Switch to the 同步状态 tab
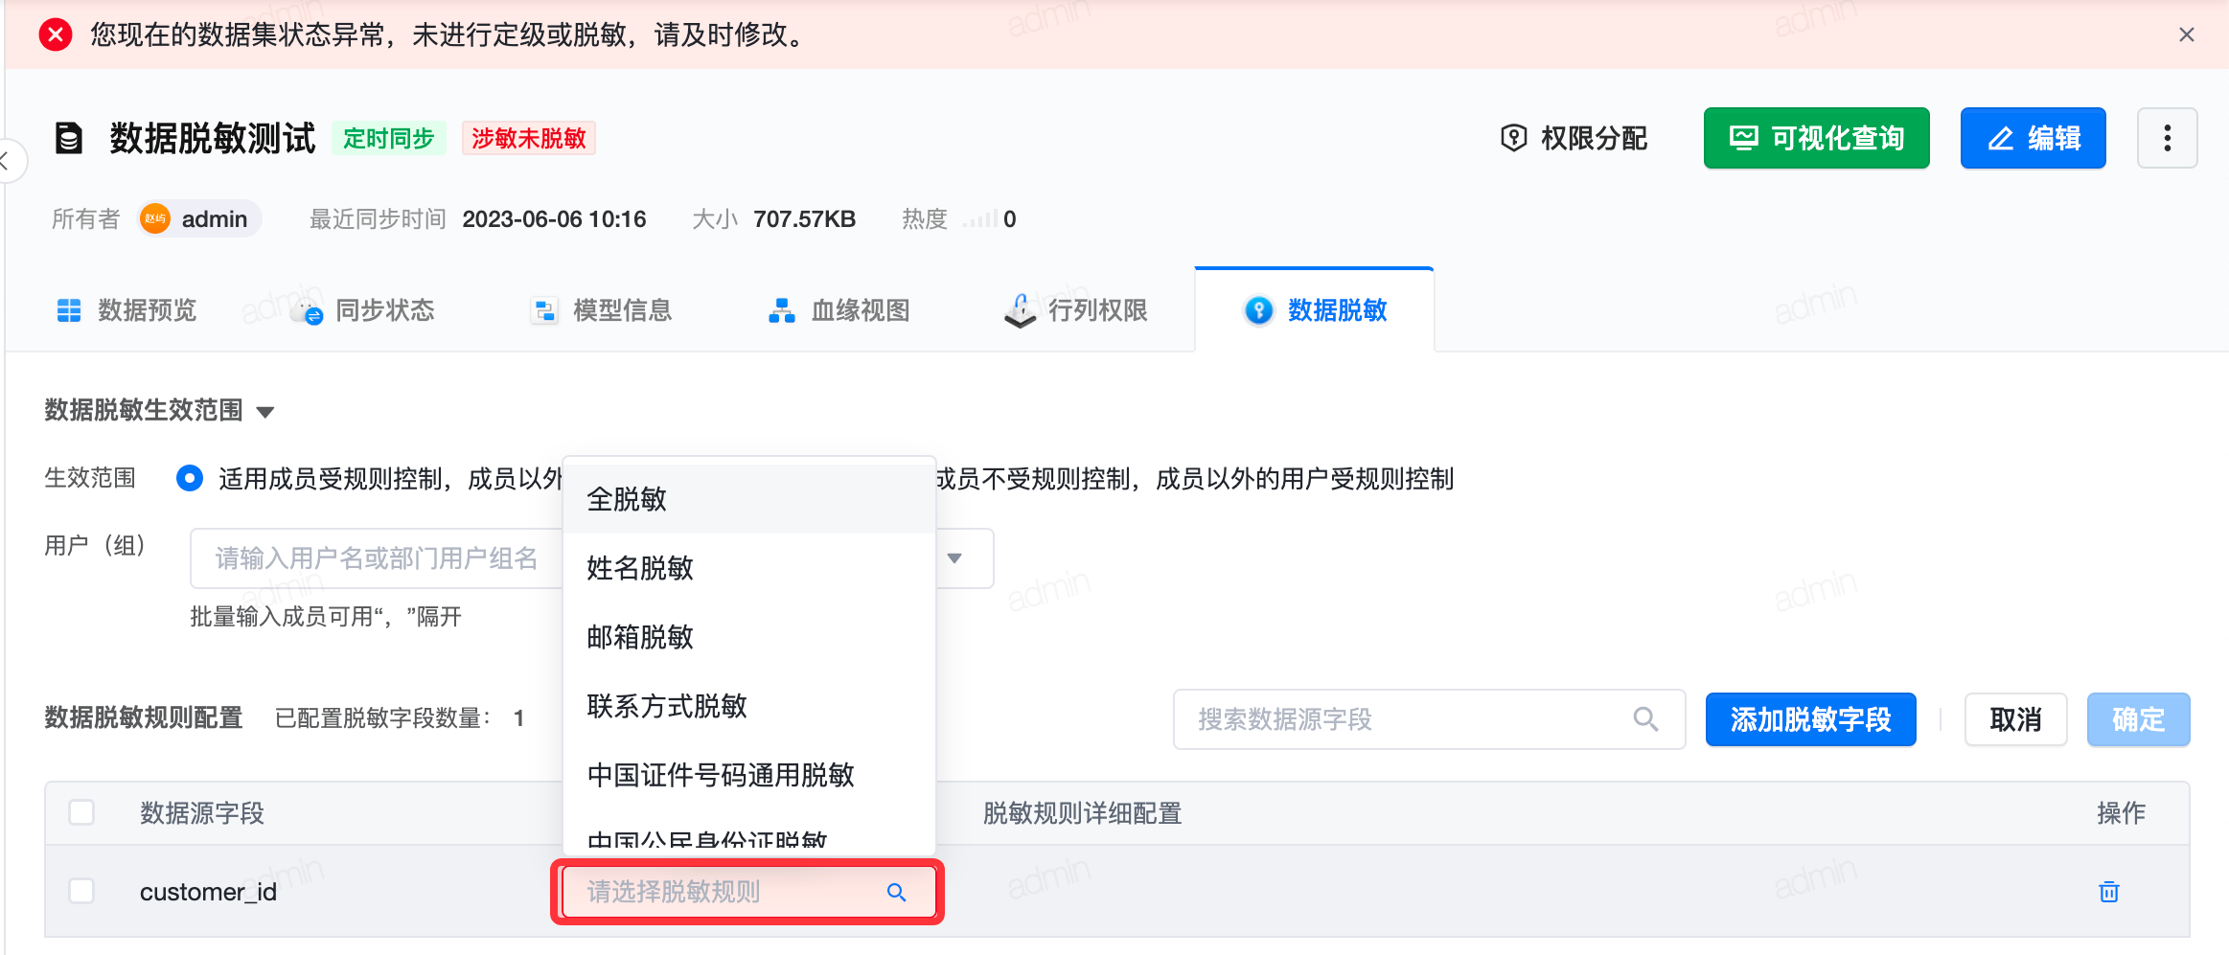2229x955 pixels. point(362,310)
